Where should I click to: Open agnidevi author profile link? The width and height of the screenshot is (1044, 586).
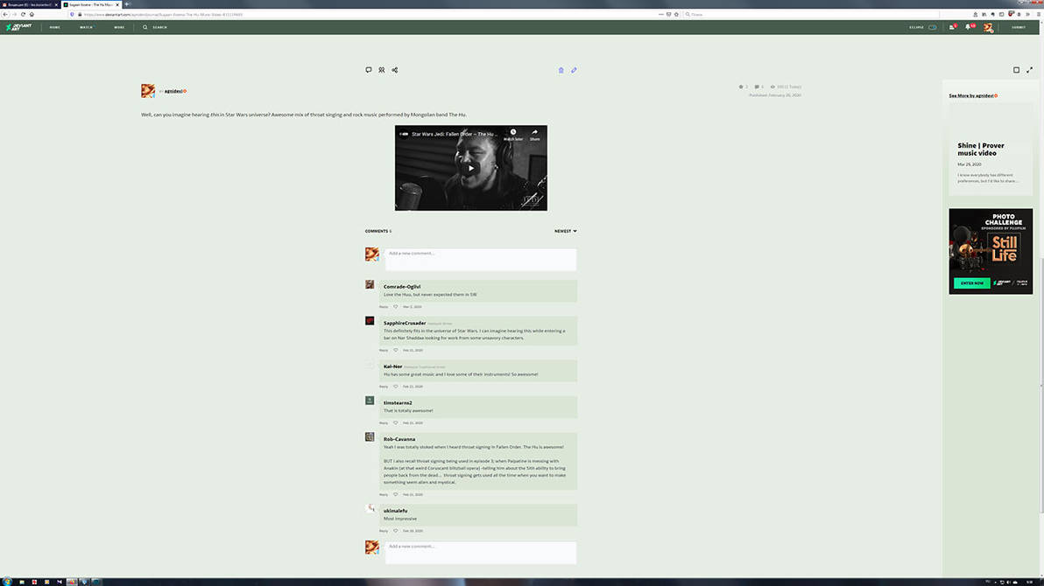click(173, 91)
